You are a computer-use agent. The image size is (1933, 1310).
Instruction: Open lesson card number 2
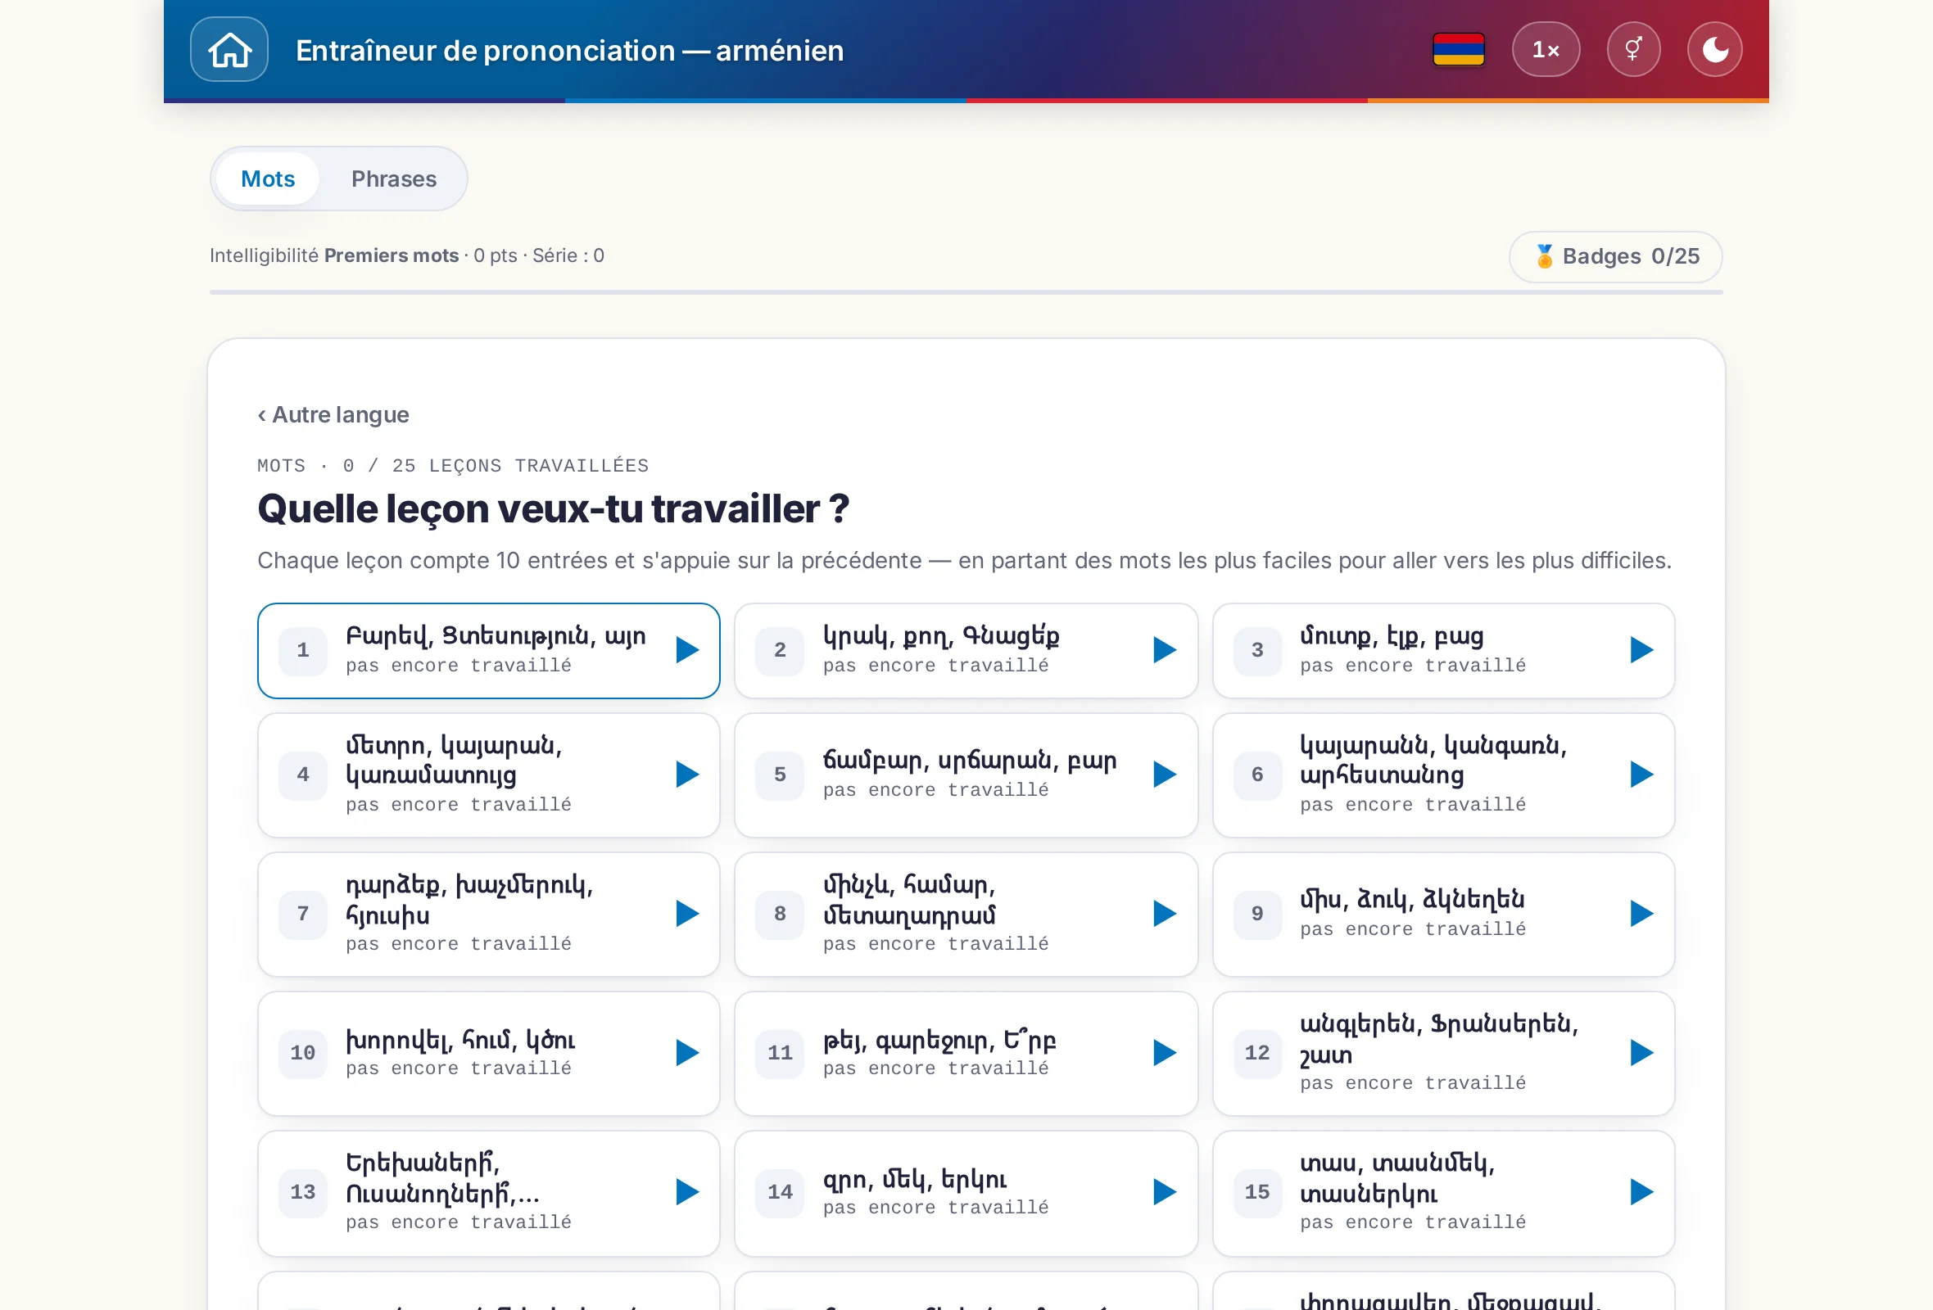966,650
